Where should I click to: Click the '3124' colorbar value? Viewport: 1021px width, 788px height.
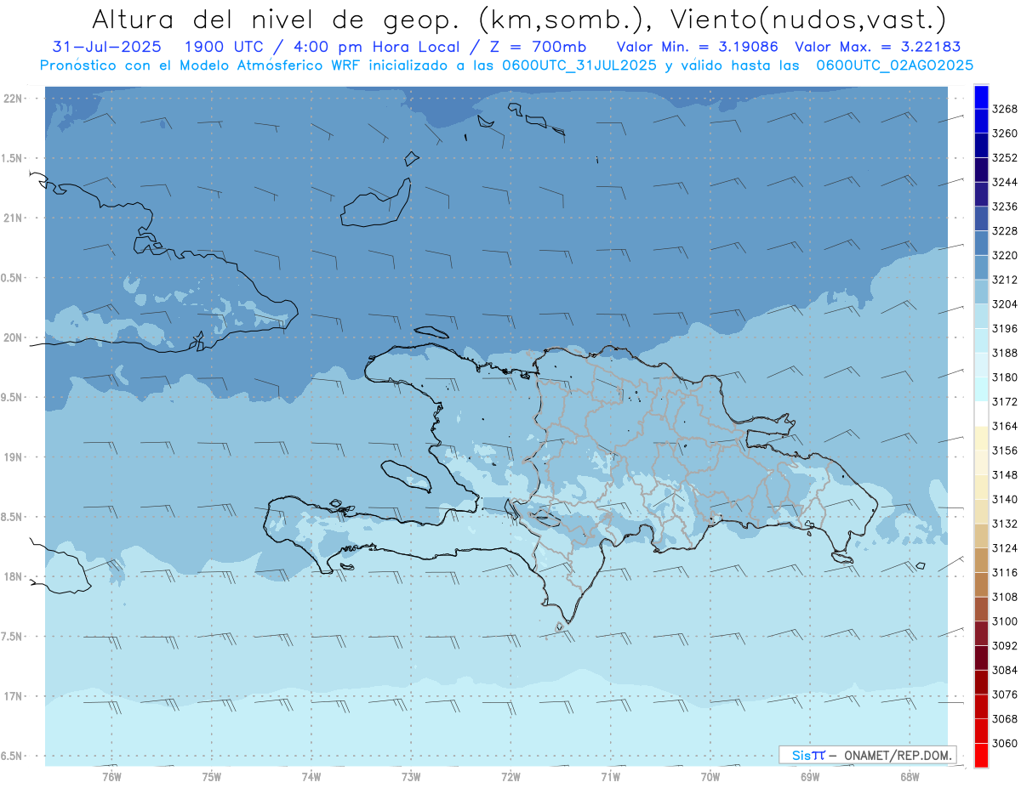tap(1005, 547)
